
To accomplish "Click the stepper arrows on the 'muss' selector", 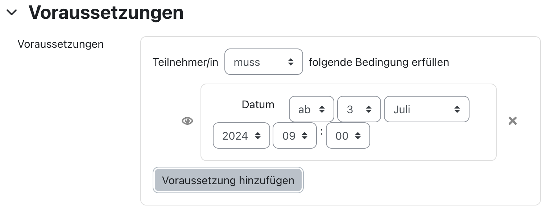I will click(291, 62).
